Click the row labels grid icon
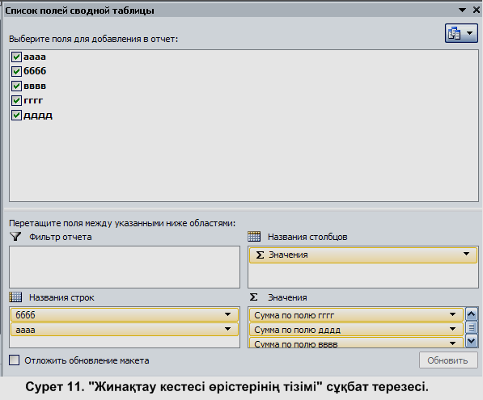 15,297
